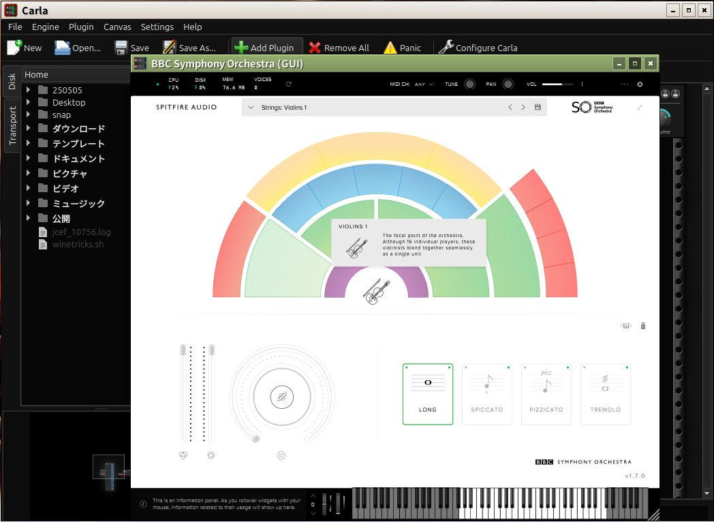This screenshot has width=714, height=522.
Task: Click the Add Plugin toolbar button
Action: pos(264,48)
